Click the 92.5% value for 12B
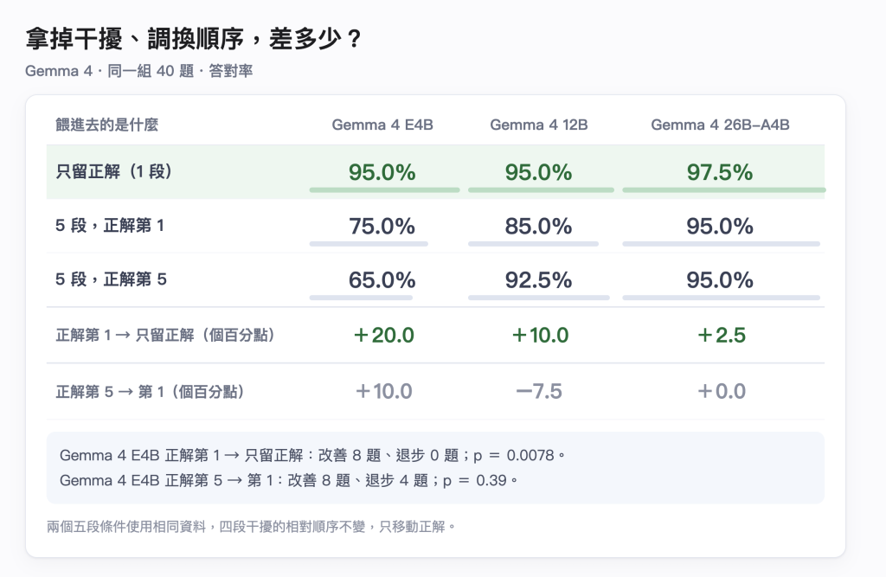Viewport: 886px width, 577px height. coord(538,279)
